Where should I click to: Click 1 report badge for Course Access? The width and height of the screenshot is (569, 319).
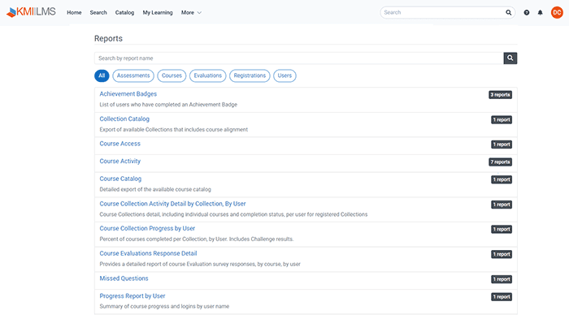pos(502,144)
